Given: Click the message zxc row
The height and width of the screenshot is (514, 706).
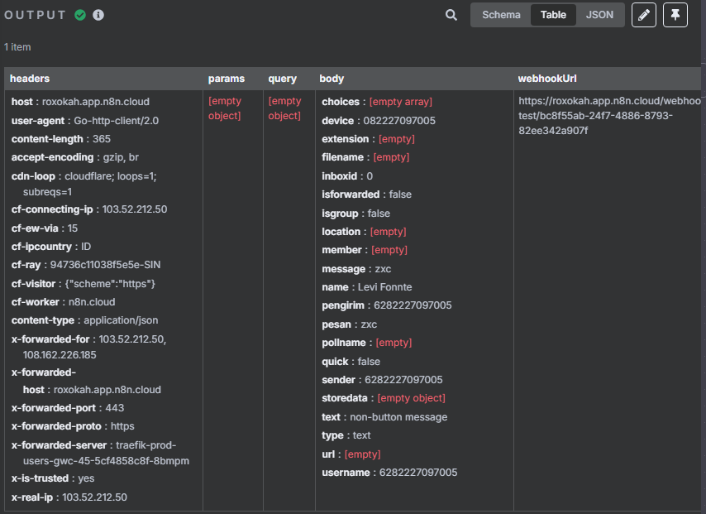Looking at the screenshot, I should pyautogui.click(x=356, y=269).
